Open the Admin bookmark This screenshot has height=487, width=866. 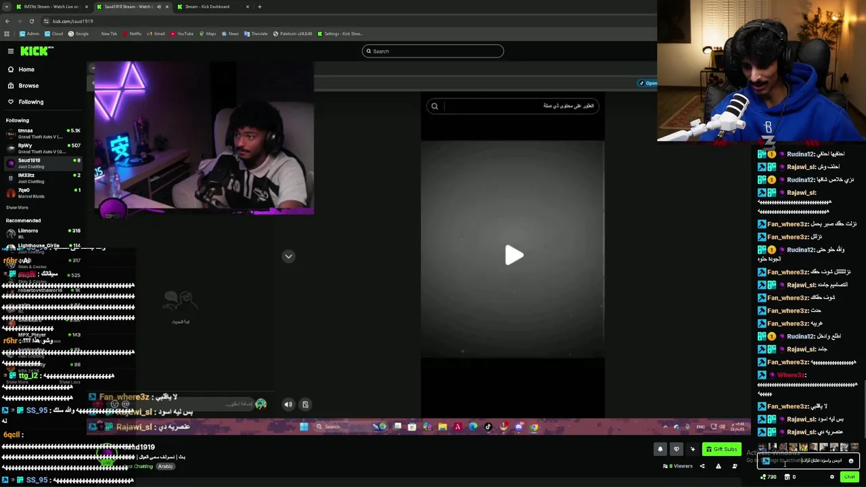point(30,34)
